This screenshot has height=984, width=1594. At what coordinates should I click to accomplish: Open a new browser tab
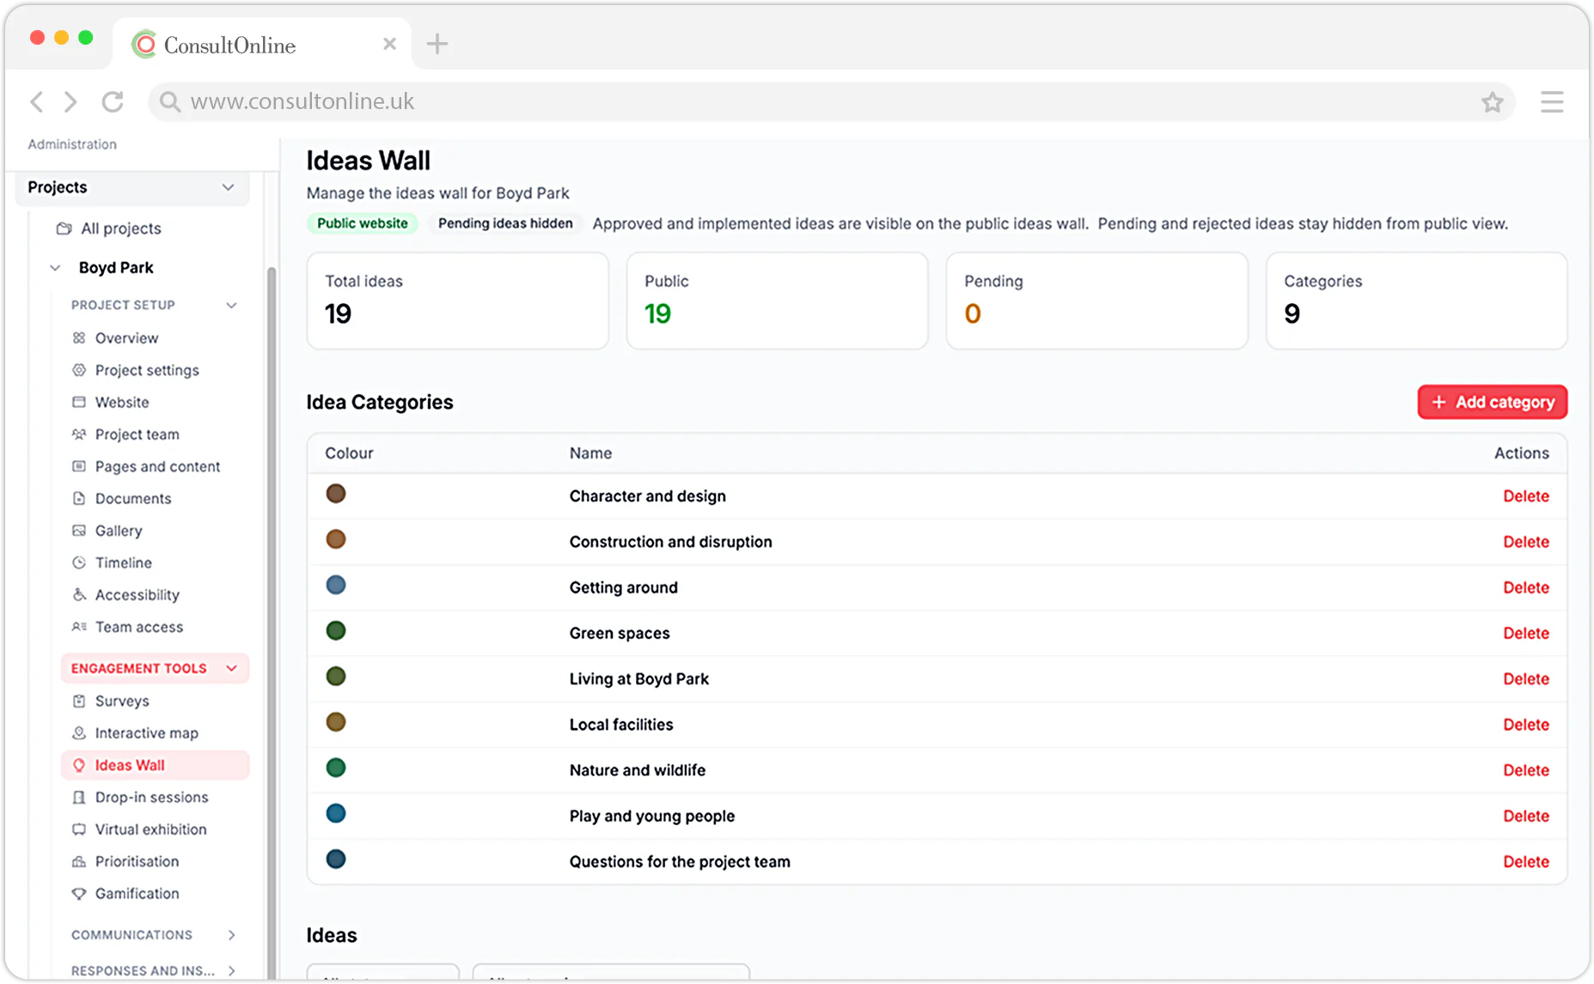tap(437, 44)
